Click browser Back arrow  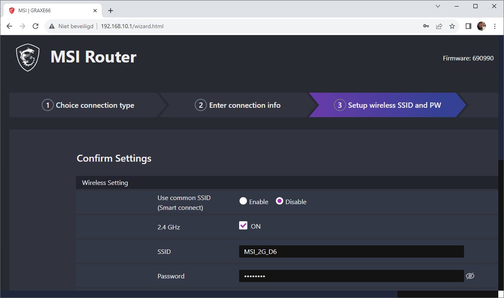click(x=9, y=26)
